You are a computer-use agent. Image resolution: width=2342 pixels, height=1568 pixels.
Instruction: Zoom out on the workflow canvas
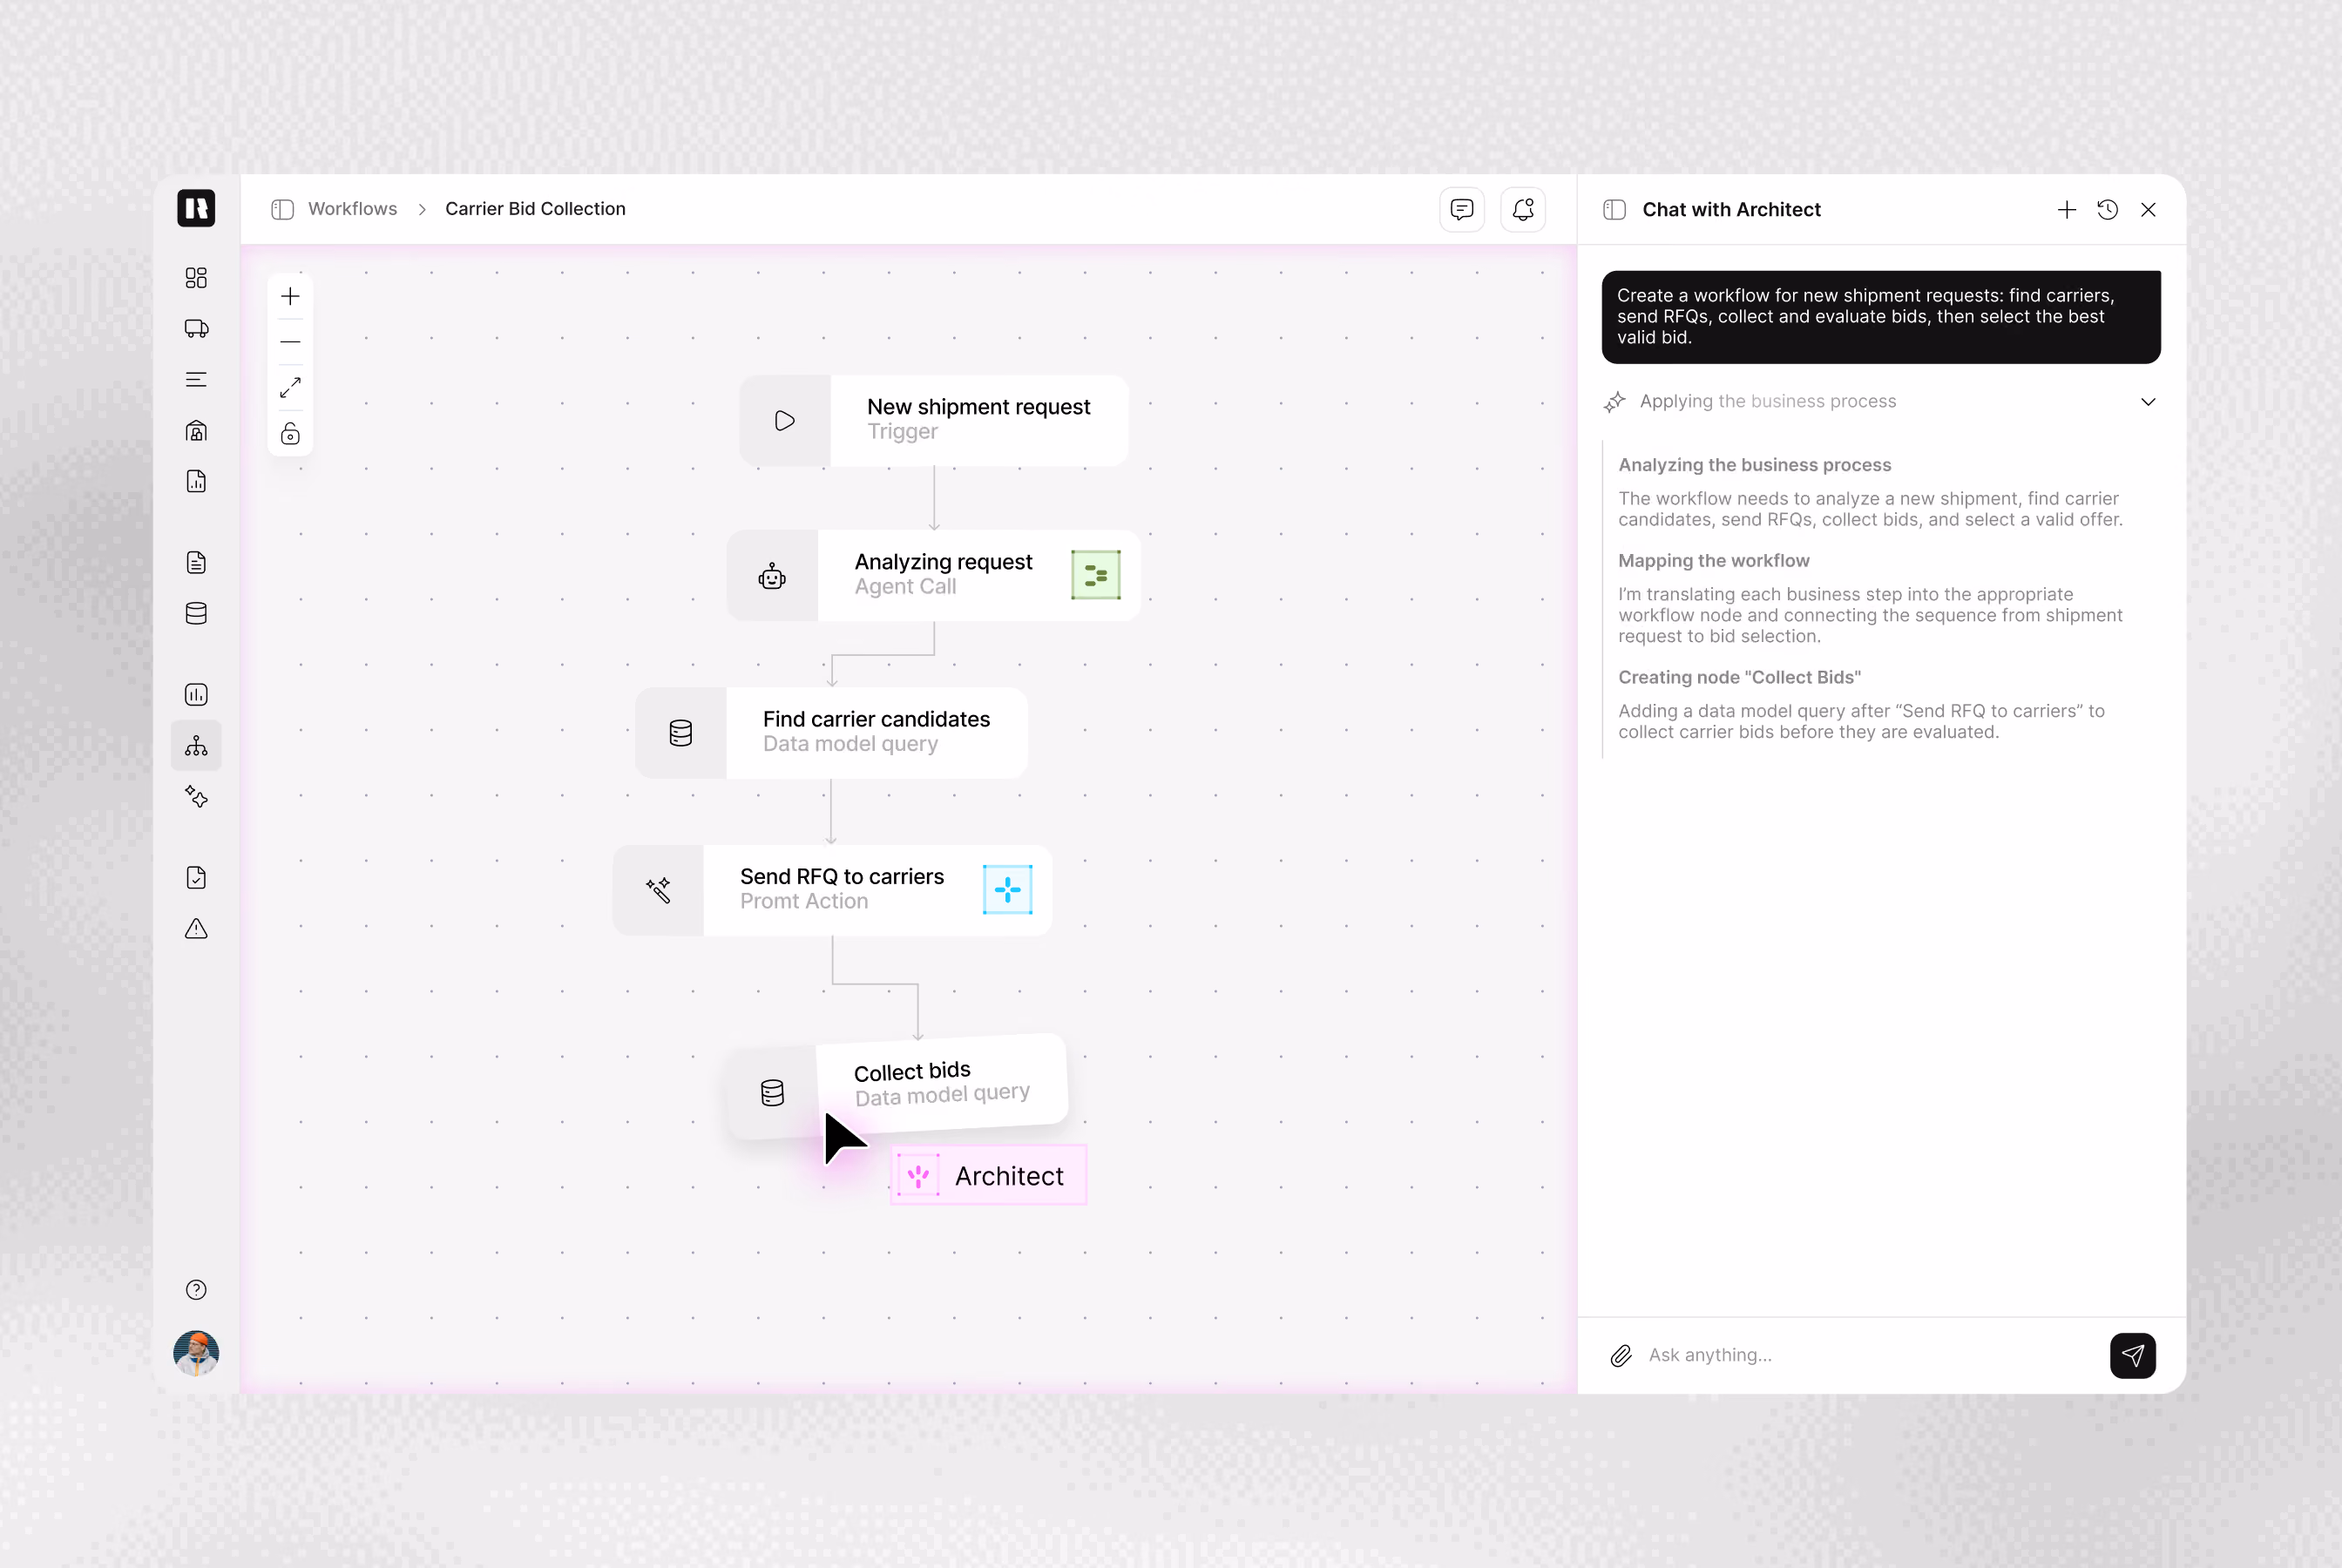pyautogui.click(x=290, y=342)
